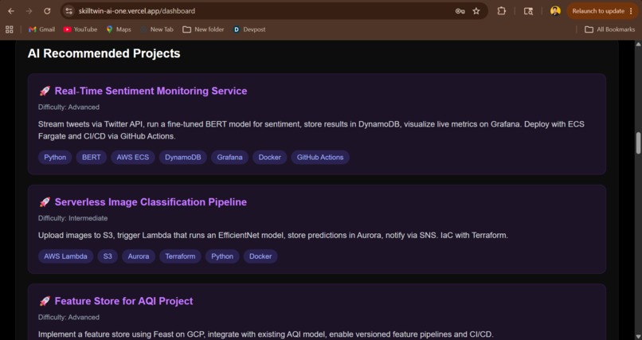Open the Chrome three-dot menu
Image resolution: width=642 pixels, height=340 pixels.
pos(631,11)
